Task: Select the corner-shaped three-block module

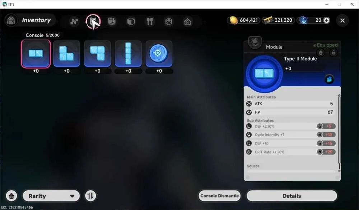Action: 97,54
